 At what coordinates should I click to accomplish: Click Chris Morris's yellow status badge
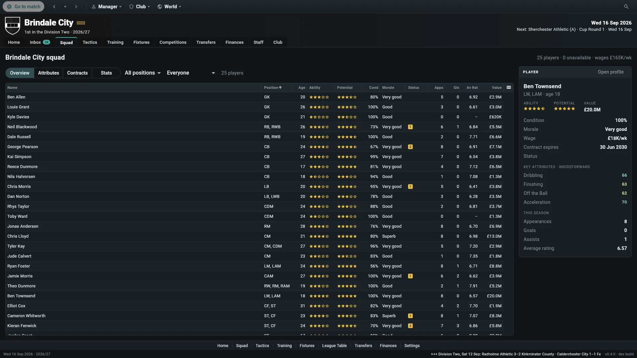410,187
